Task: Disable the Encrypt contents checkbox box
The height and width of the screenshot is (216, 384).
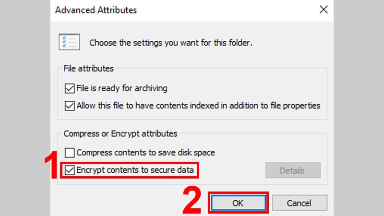Action: point(70,170)
